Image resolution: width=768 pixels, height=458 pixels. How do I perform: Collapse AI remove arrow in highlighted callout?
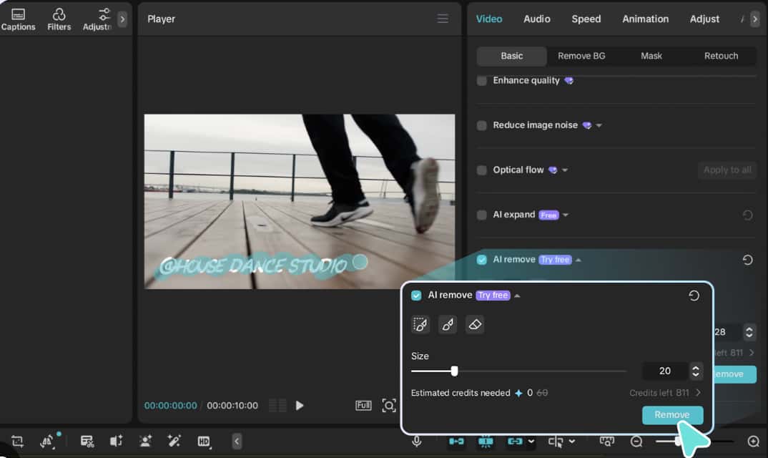517,296
